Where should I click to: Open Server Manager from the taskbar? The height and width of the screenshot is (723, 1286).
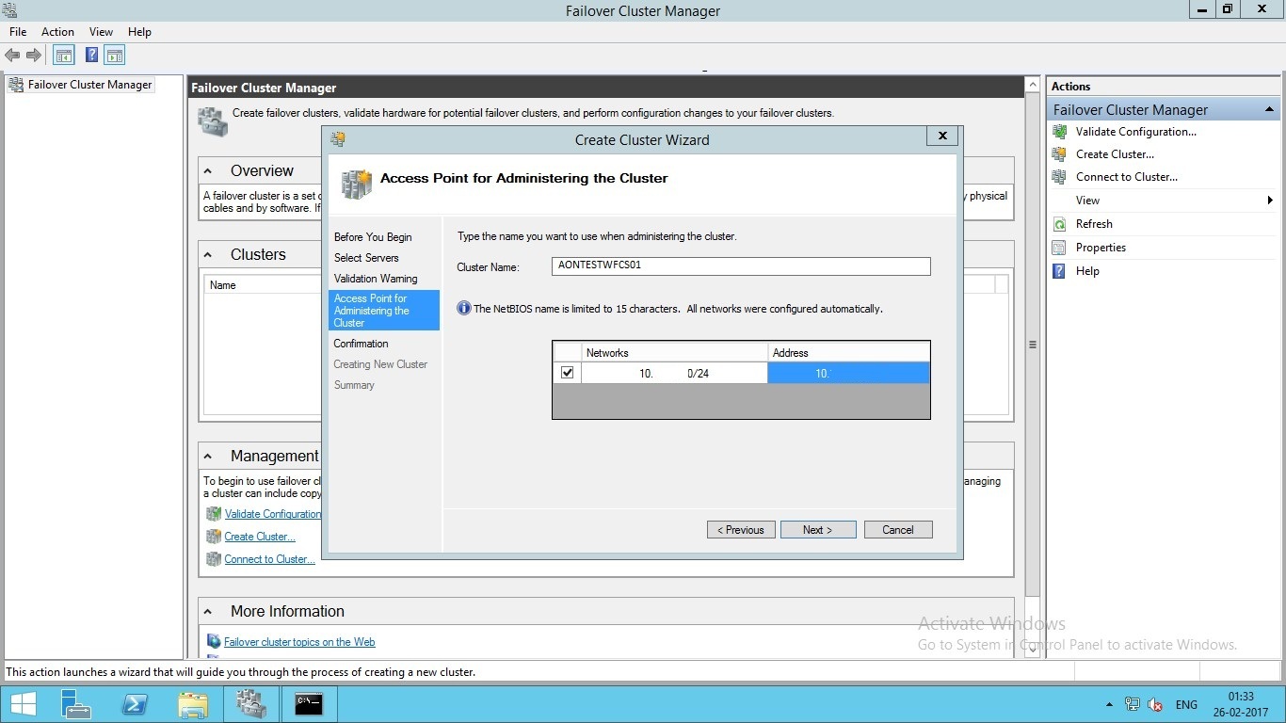click(x=75, y=704)
